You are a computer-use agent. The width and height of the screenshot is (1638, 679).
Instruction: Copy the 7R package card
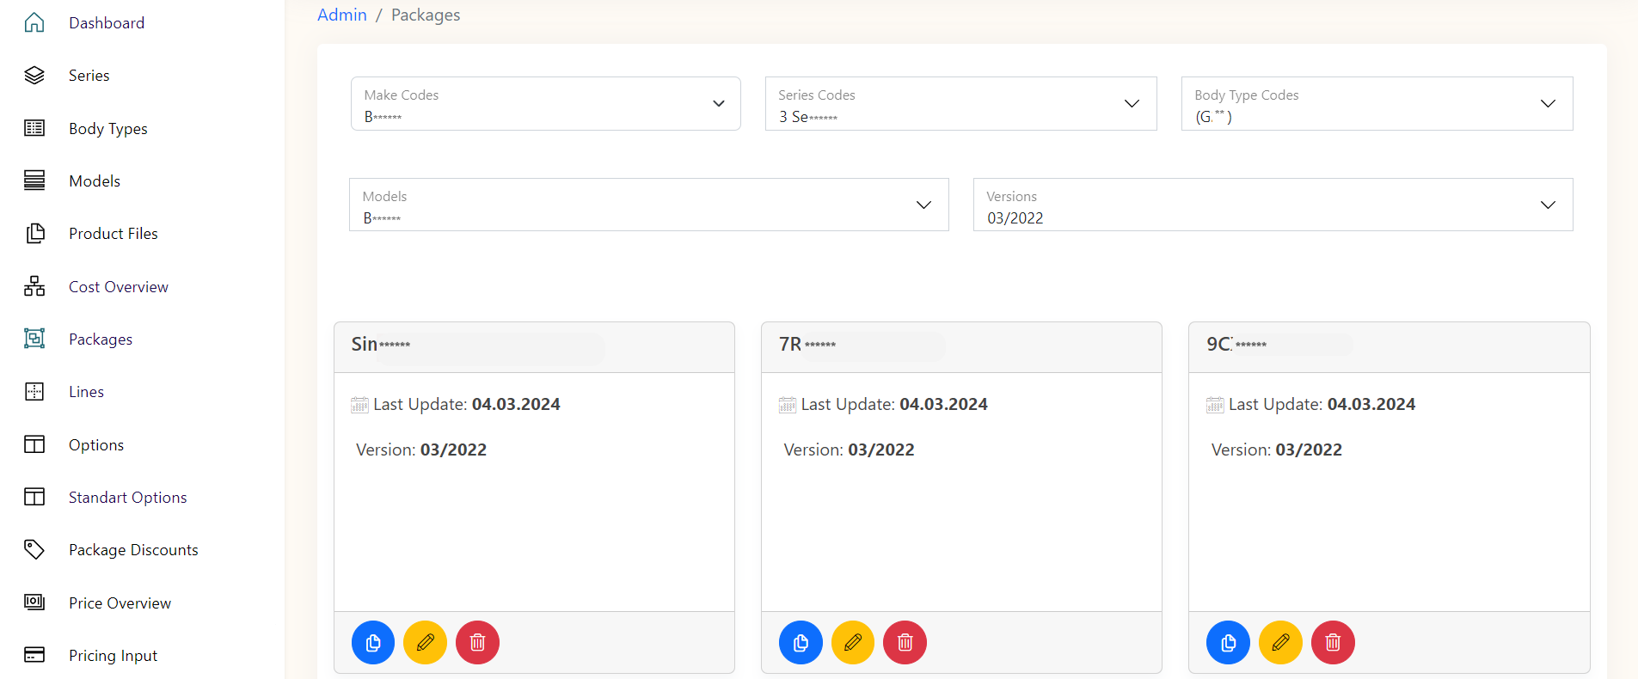[x=801, y=643]
